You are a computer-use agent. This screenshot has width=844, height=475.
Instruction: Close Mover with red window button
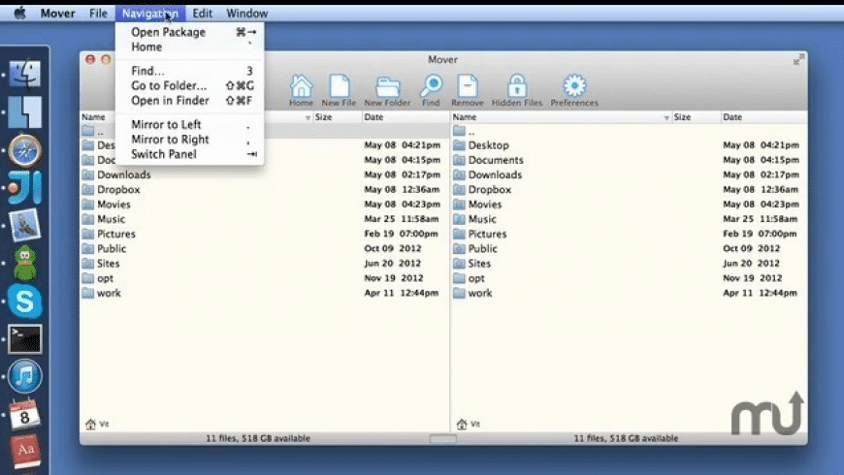click(90, 59)
